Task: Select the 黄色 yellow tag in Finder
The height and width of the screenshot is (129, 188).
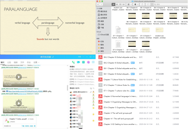Action: point(101,48)
